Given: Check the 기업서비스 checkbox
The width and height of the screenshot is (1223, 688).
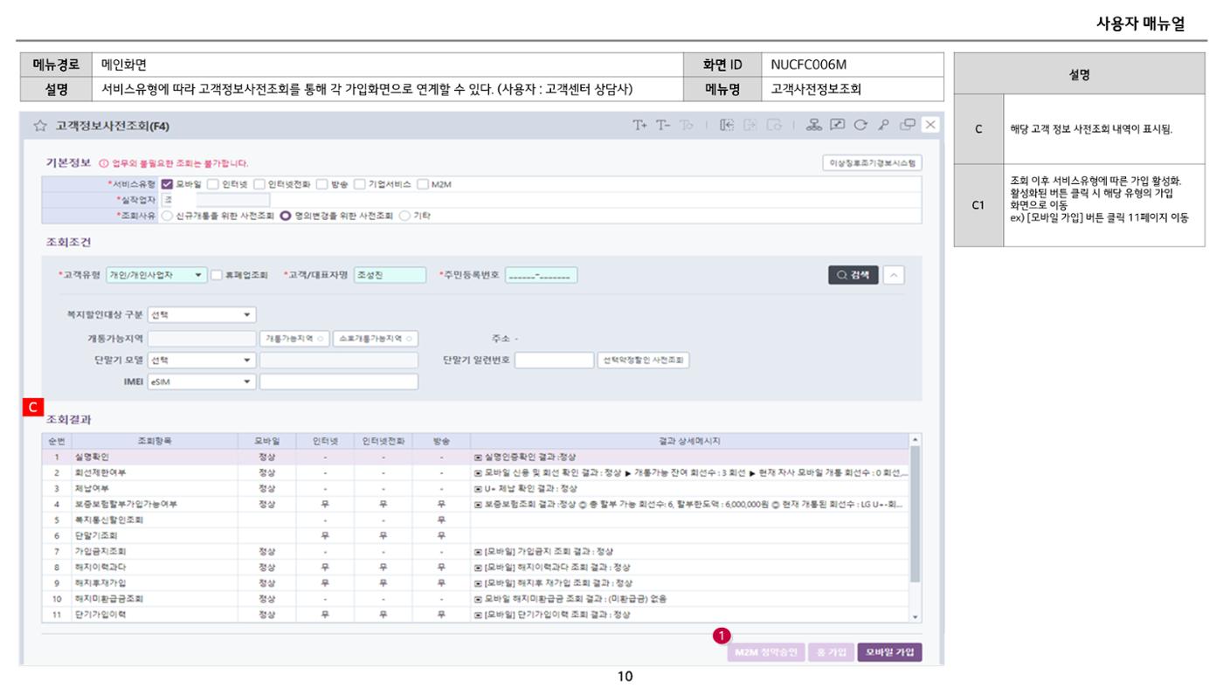Looking at the screenshot, I should click(x=359, y=184).
